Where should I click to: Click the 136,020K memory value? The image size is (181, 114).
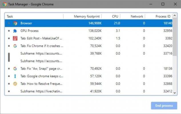(95, 31)
